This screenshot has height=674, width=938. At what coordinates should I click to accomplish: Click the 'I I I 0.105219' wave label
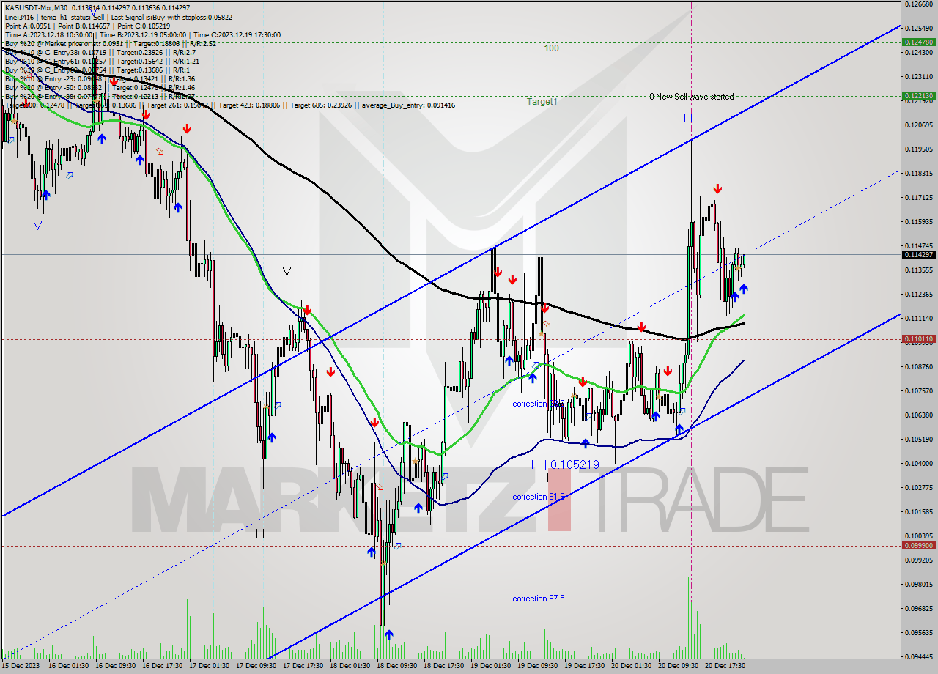[565, 465]
